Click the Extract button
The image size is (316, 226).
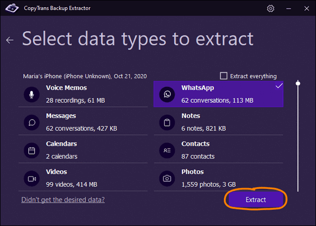click(x=255, y=200)
